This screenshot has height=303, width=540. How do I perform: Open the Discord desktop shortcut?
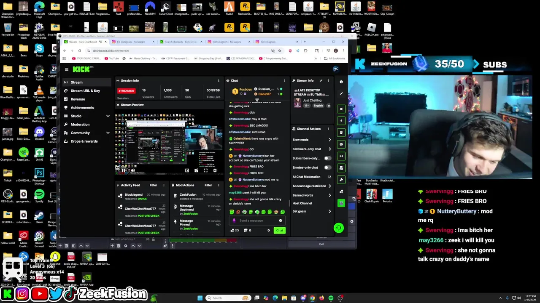(39, 133)
